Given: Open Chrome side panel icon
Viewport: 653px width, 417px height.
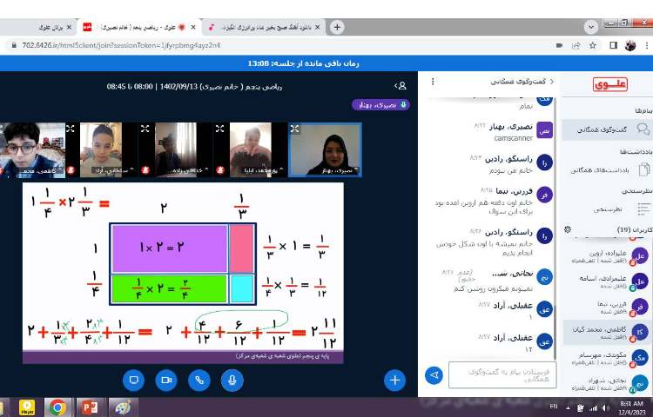Looking at the screenshot, I should click(613, 45).
